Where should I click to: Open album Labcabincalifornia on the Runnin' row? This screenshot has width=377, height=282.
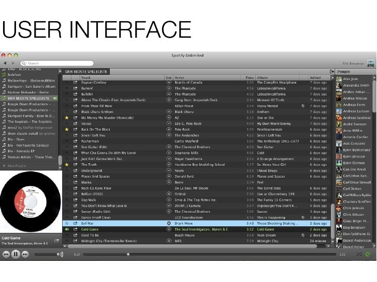(271, 88)
